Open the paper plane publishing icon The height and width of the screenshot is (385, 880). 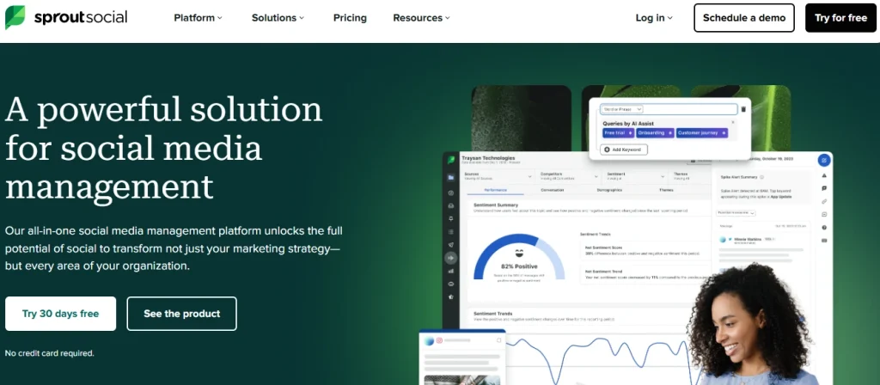click(450, 245)
